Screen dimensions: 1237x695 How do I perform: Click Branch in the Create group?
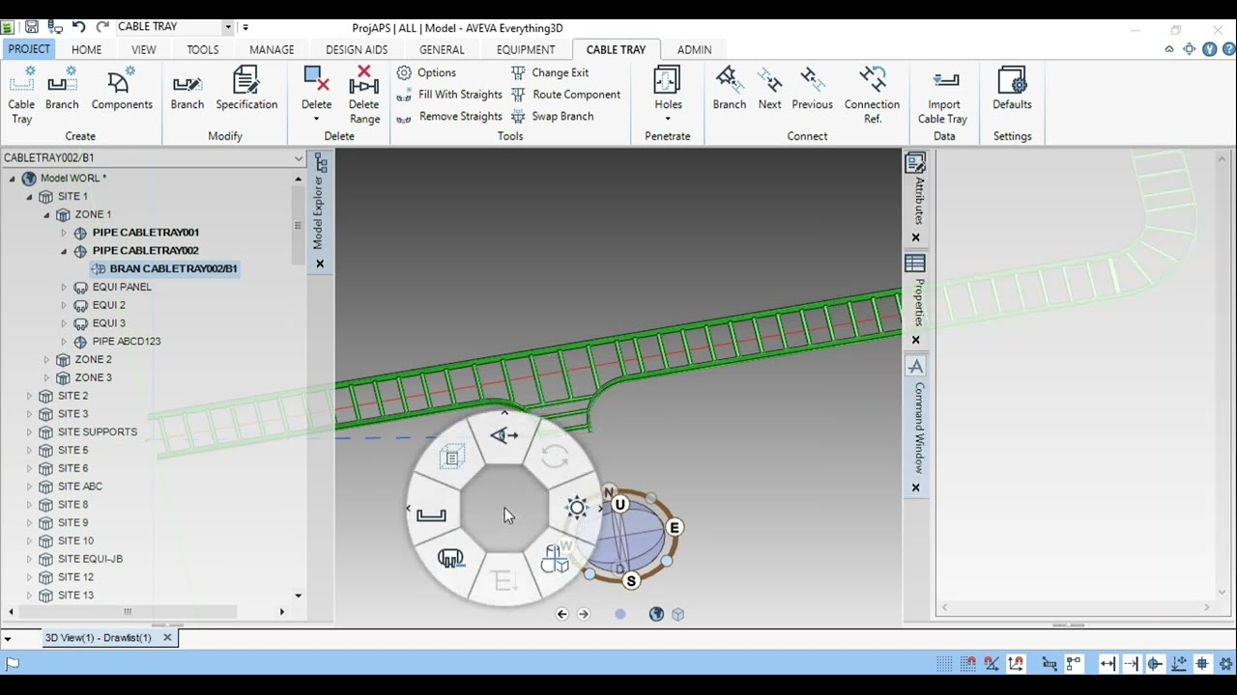pyautogui.click(x=62, y=89)
